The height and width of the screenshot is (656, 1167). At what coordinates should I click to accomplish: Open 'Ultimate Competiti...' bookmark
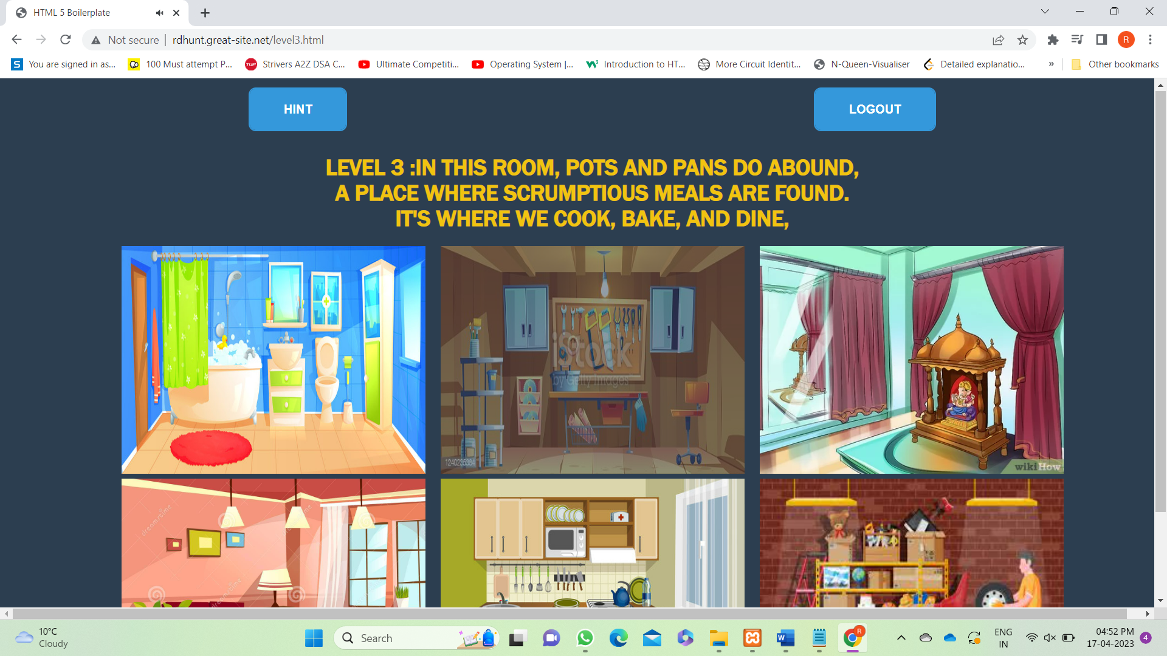click(408, 64)
